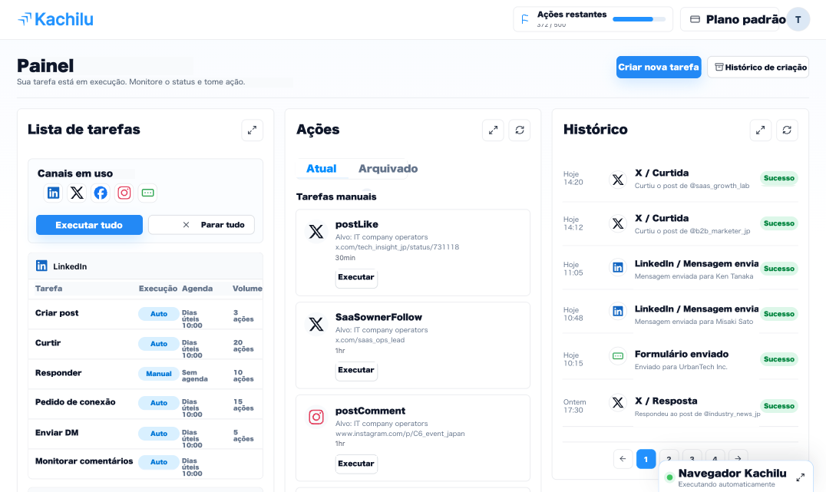Click the Executar tudo button

pos(89,225)
